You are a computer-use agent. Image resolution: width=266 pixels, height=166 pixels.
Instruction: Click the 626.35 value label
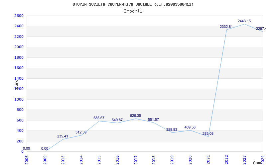[x=135, y=116]
